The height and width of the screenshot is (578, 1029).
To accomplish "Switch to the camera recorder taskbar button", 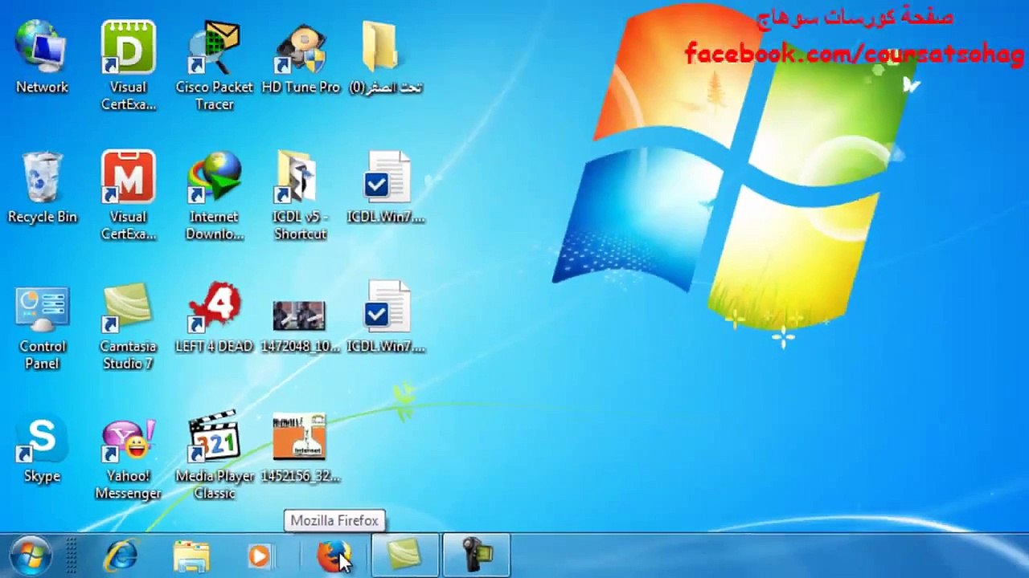I will tap(476, 556).
